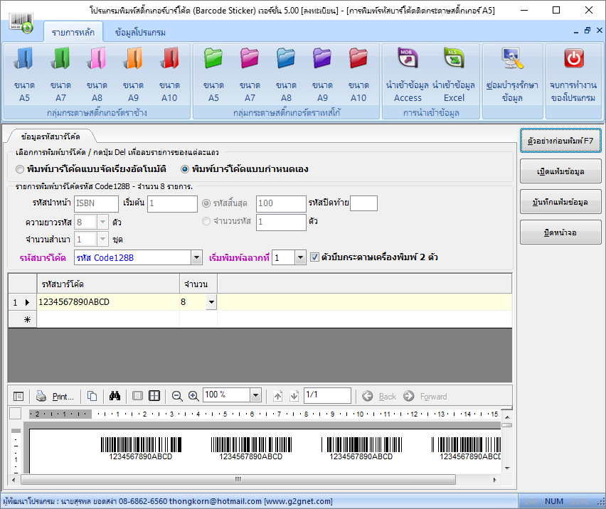
Task: Open the 100 % zoom level dropdown
Action: click(x=255, y=395)
